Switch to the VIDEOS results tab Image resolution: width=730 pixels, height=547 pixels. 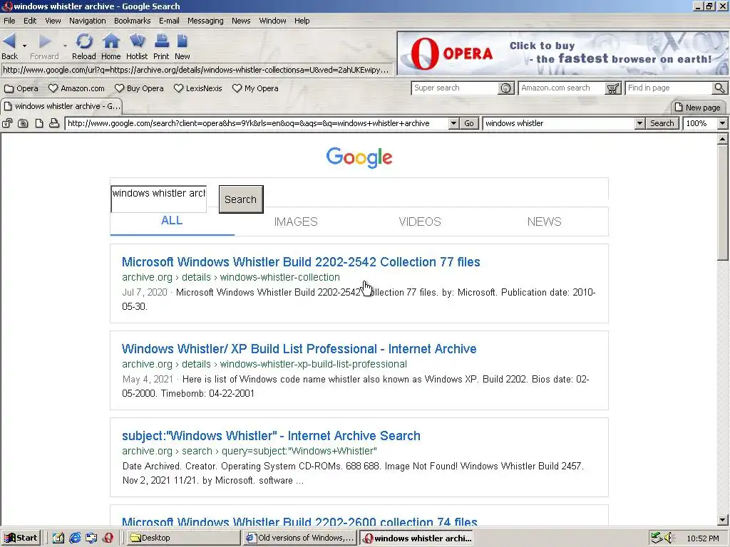[420, 222]
